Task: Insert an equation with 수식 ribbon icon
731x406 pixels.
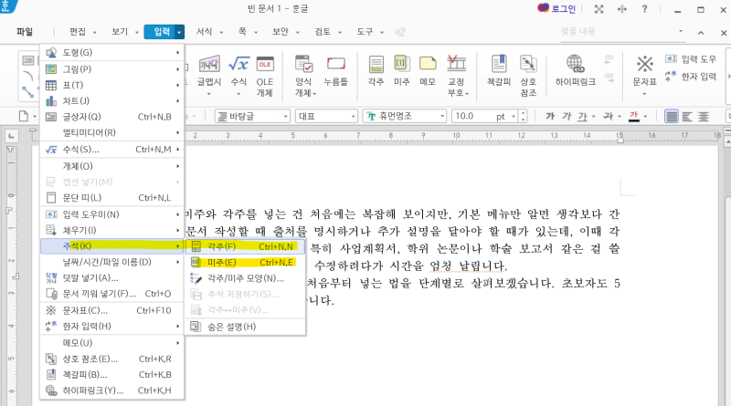Action: [x=238, y=75]
